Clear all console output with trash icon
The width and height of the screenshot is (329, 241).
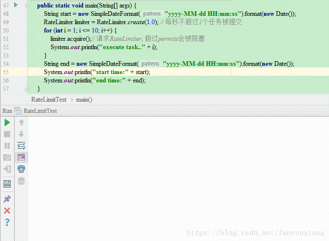21,181
